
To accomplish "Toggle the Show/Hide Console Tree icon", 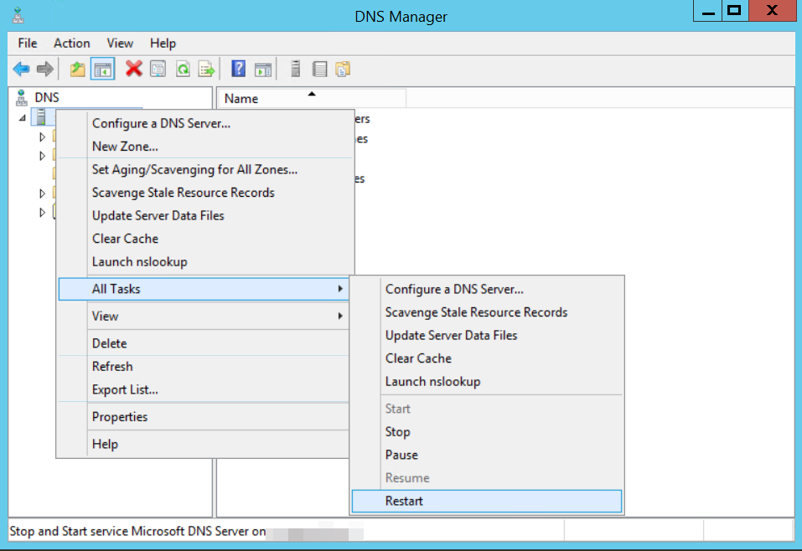I will (x=102, y=69).
